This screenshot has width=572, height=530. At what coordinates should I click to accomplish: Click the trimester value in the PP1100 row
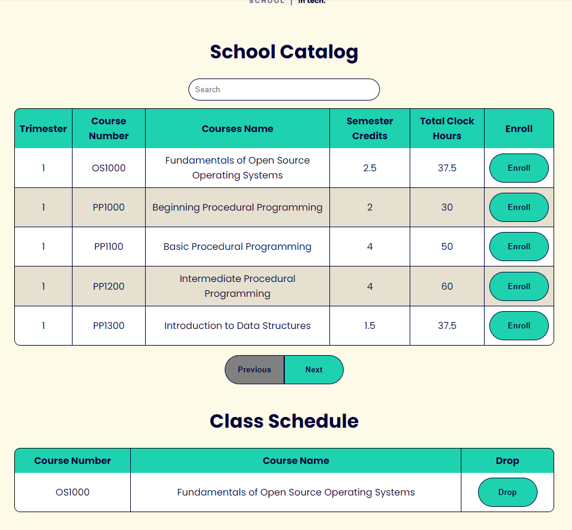tap(43, 247)
